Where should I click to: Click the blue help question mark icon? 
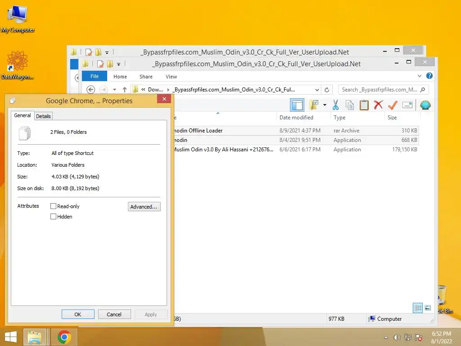point(429,76)
